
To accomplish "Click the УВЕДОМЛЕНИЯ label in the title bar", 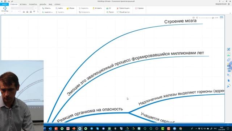I will [x=221, y=4].
